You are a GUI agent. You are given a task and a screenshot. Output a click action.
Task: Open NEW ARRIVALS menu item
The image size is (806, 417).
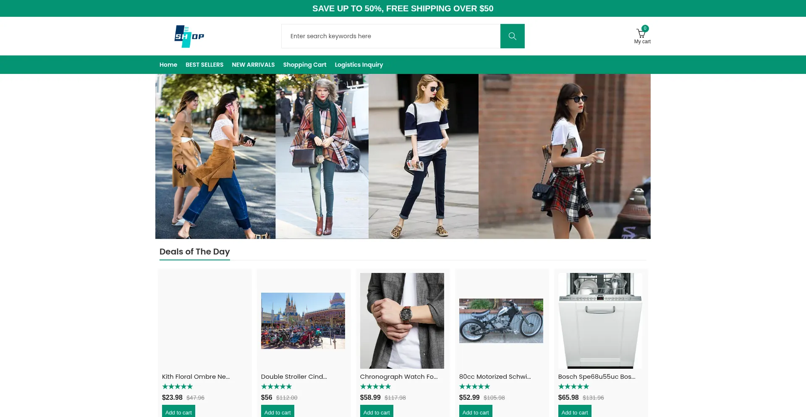pyautogui.click(x=253, y=65)
